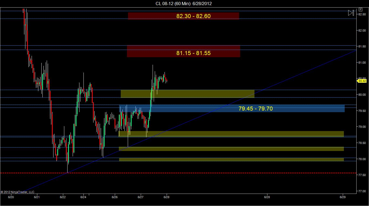The width and height of the screenshot is (369, 206).
Task: Click the 79.50 price axis label
Action: 362,111
